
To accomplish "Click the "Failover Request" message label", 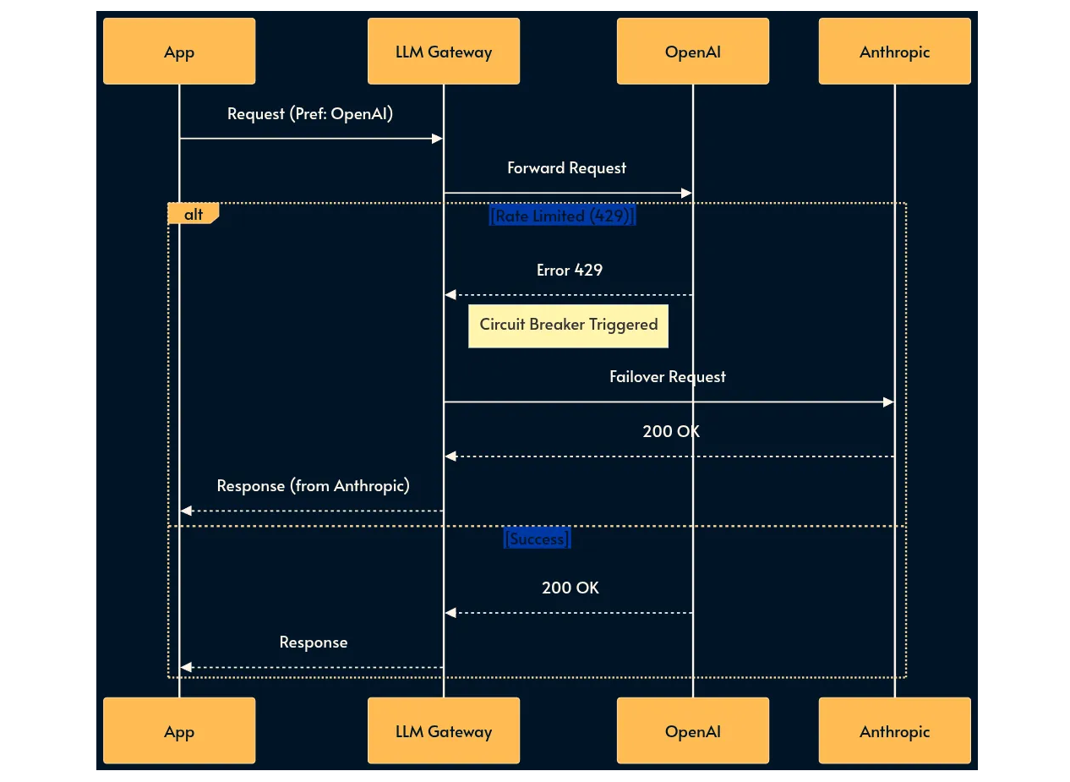I will click(668, 376).
